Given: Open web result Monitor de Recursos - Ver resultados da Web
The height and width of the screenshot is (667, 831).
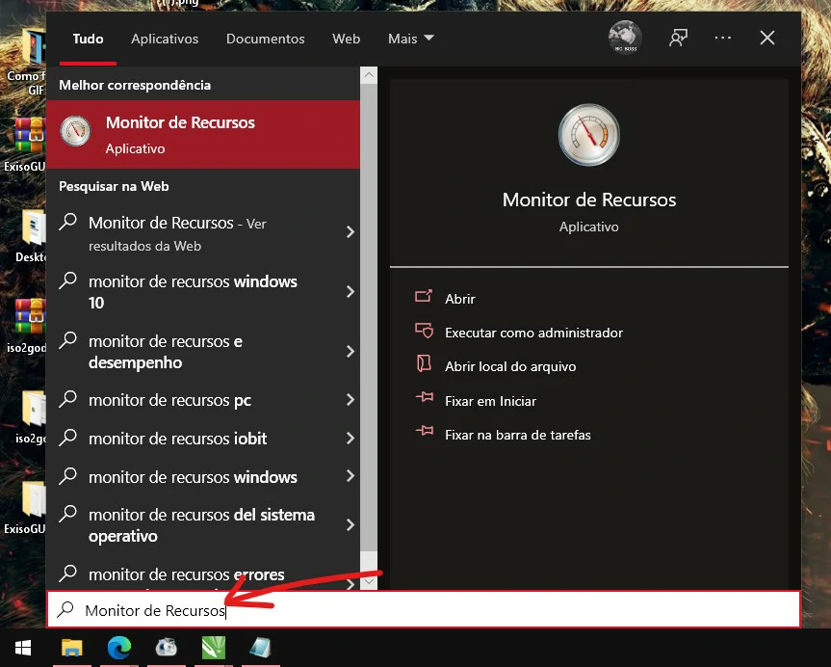Looking at the screenshot, I should (x=203, y=233).
